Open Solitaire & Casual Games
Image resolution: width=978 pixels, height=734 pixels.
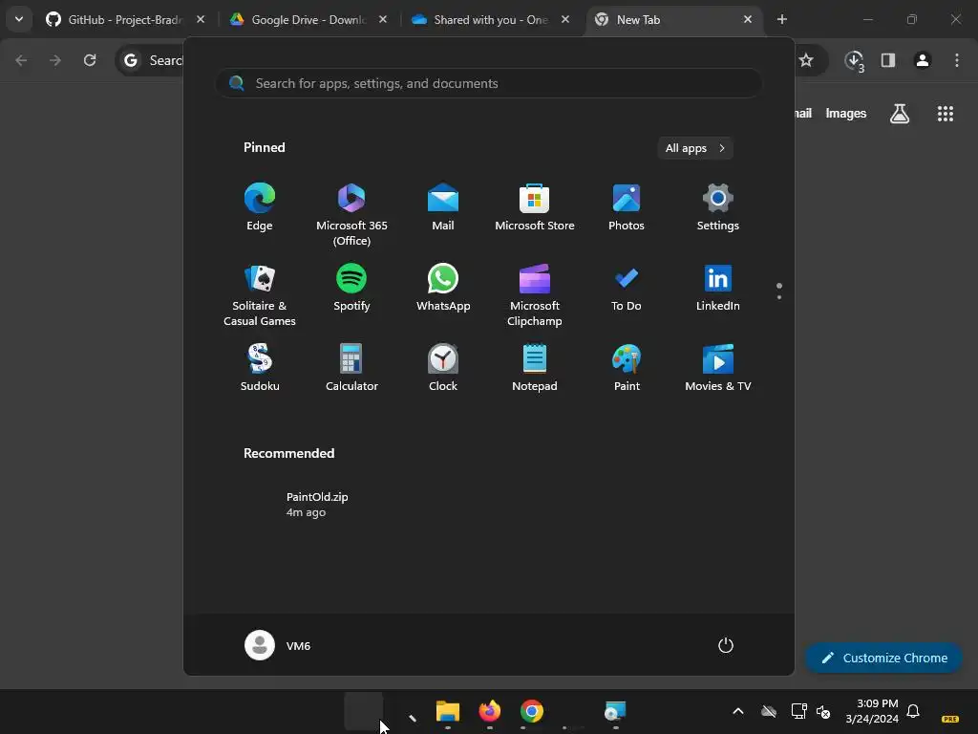260,295
